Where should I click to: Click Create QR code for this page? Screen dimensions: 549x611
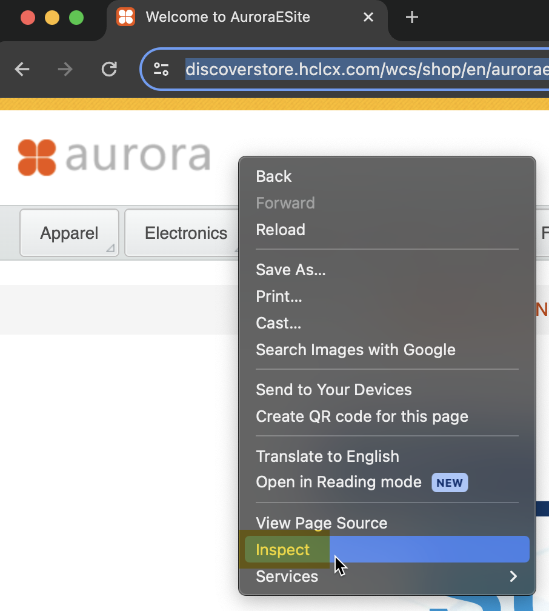[x=362, y=416]
